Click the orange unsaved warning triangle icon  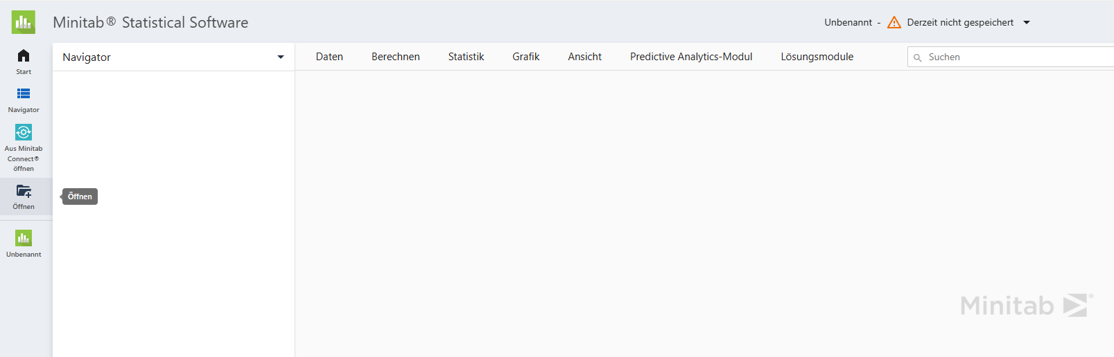point(894,22)
